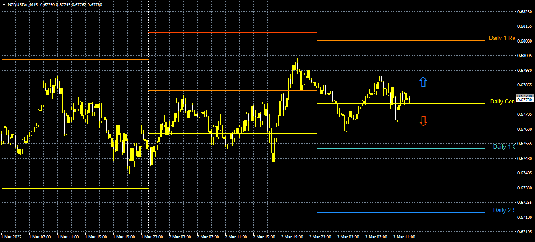Select the blue Daily 2 Support line
Screen dimensions: 535x242
(401, 212)
